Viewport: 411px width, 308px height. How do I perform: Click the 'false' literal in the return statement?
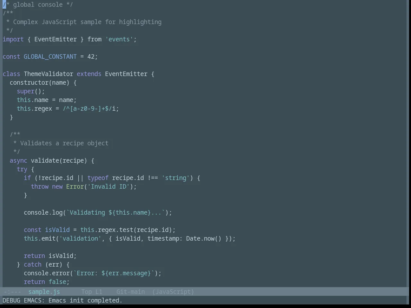57,282
